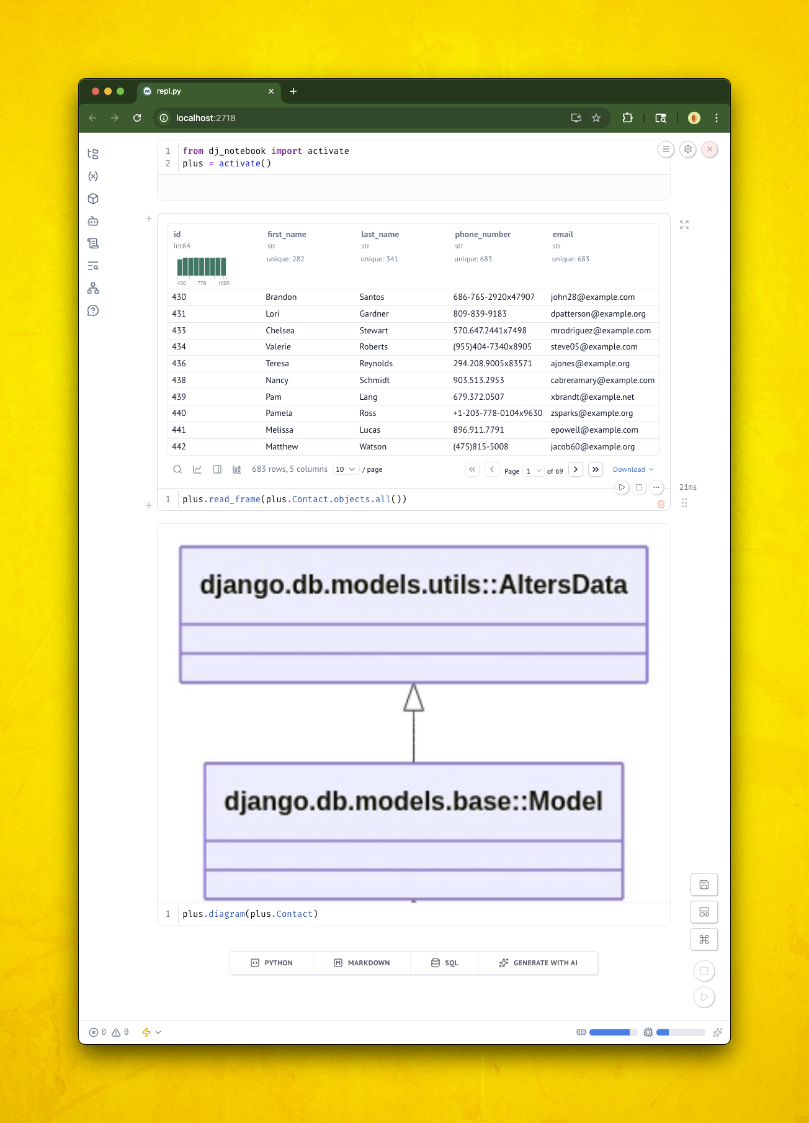Open the variables panel icon
The height and width of the screenshot is (1123, 809).
point(93,176)
